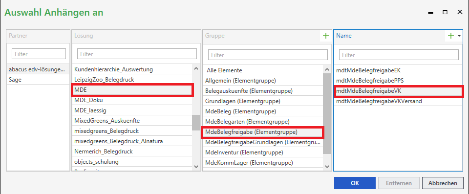Focus the Name column filter box
Screen dimensions: 469x194
tap(399, 55)
